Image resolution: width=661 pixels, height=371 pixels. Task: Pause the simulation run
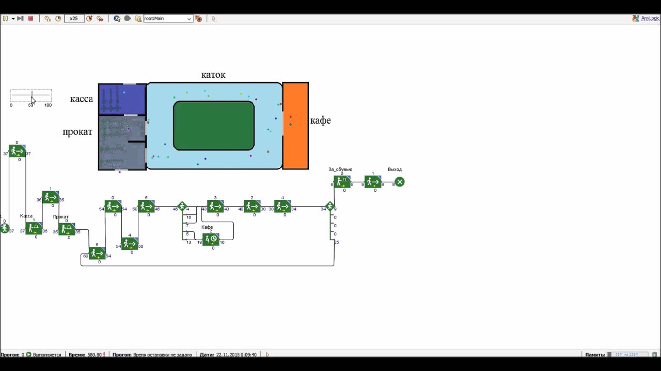[6, 19]
